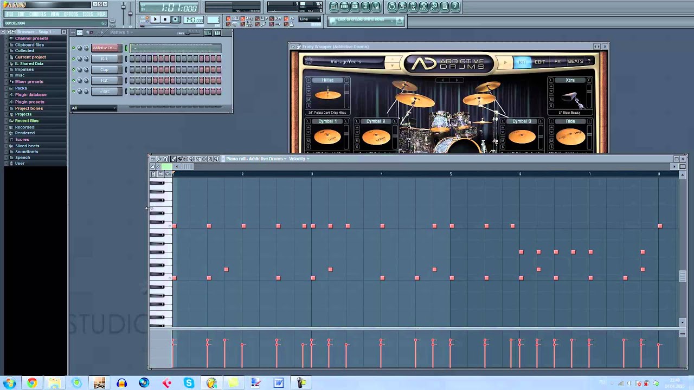This screenshot has height=390, width=694.
Task: Click the playback speaker tool in piano roll
Action: pyautogui.click(x=216, y=159)
